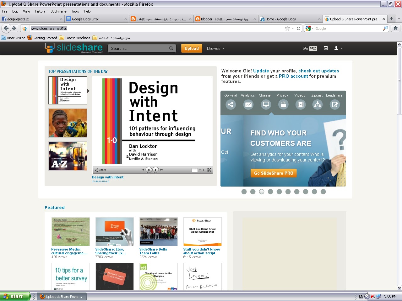Click the Channel monitor icon
The width and height of the screenshot is (402, 301).
click(x=266, y=105)
